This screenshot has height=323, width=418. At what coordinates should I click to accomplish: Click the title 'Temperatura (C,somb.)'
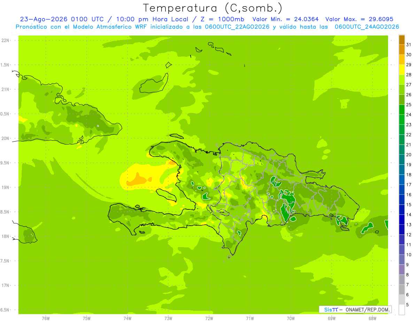pos(213,8)
